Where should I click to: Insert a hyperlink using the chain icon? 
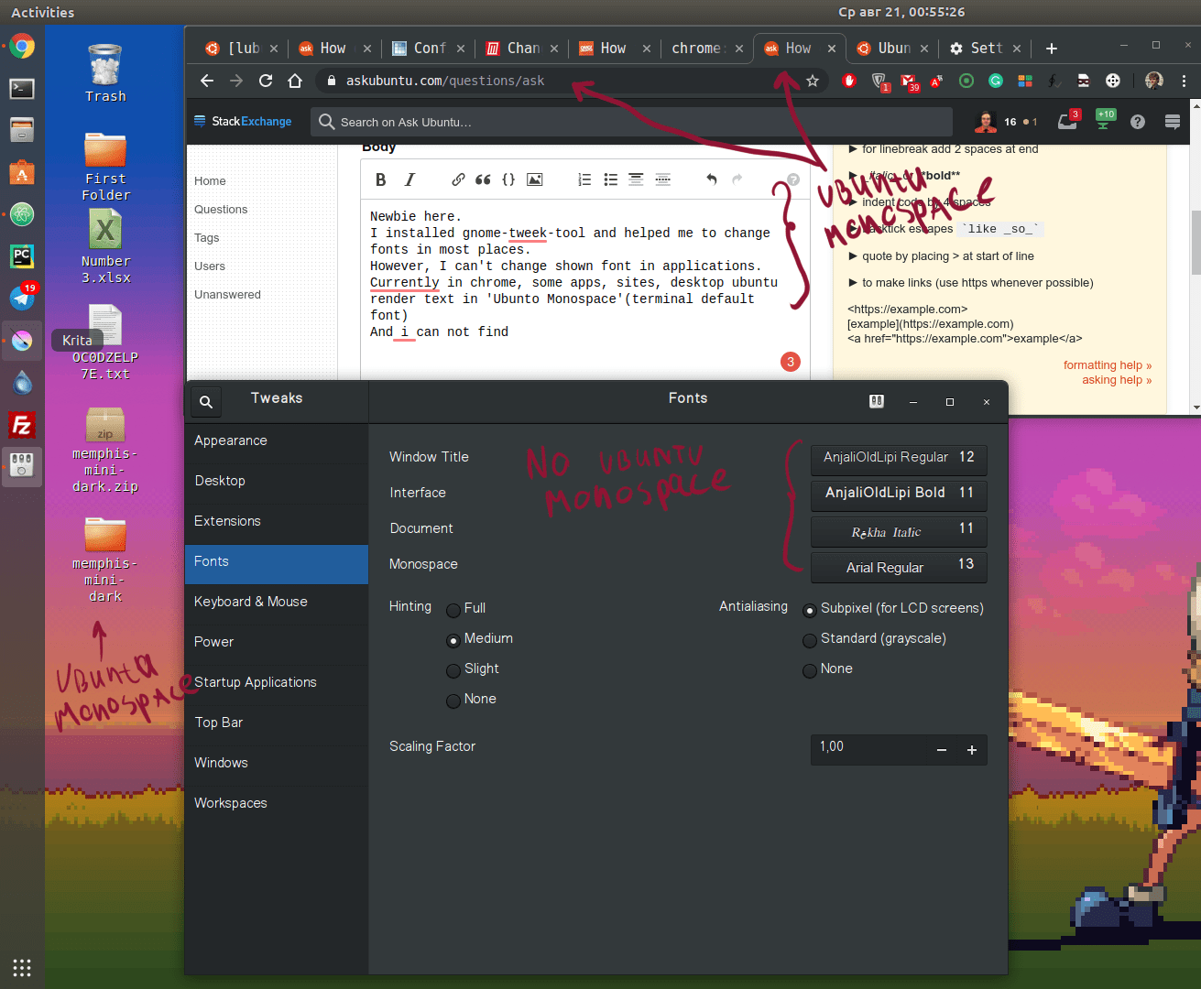pos(458,179)
